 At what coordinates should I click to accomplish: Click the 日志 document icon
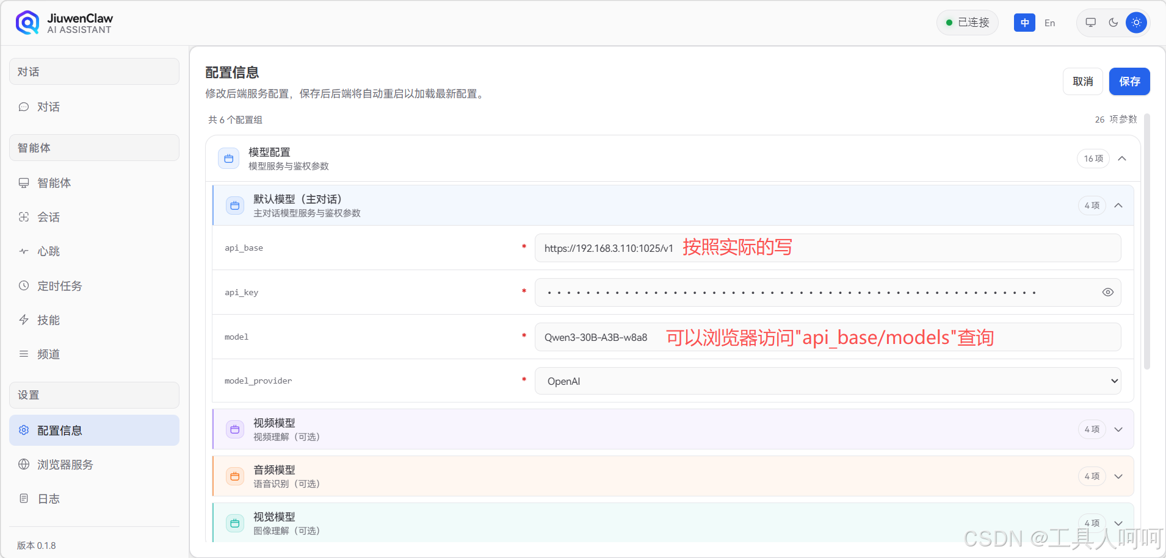point(24,498)
